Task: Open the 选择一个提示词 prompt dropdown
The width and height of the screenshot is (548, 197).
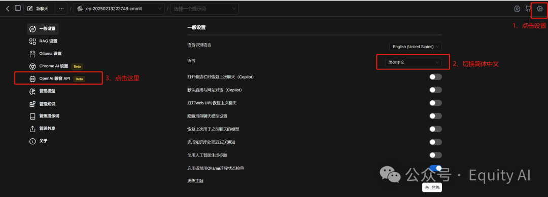Action: 204,9
